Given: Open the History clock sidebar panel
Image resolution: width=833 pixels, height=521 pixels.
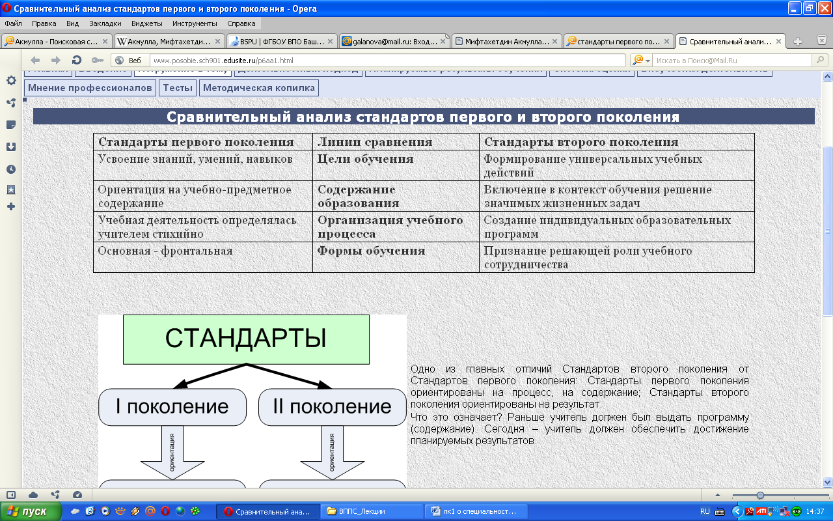Looking at the screenshot, I should (11, 169).
